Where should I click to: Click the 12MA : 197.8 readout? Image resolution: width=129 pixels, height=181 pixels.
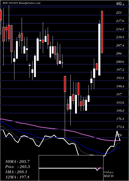click(17, 177)
